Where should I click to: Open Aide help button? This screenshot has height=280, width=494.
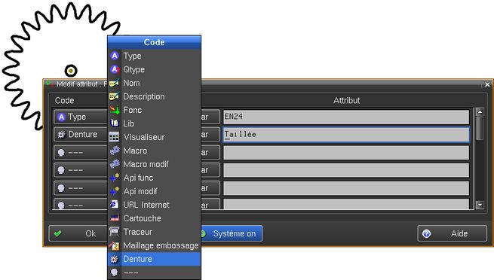pos(452,233)
